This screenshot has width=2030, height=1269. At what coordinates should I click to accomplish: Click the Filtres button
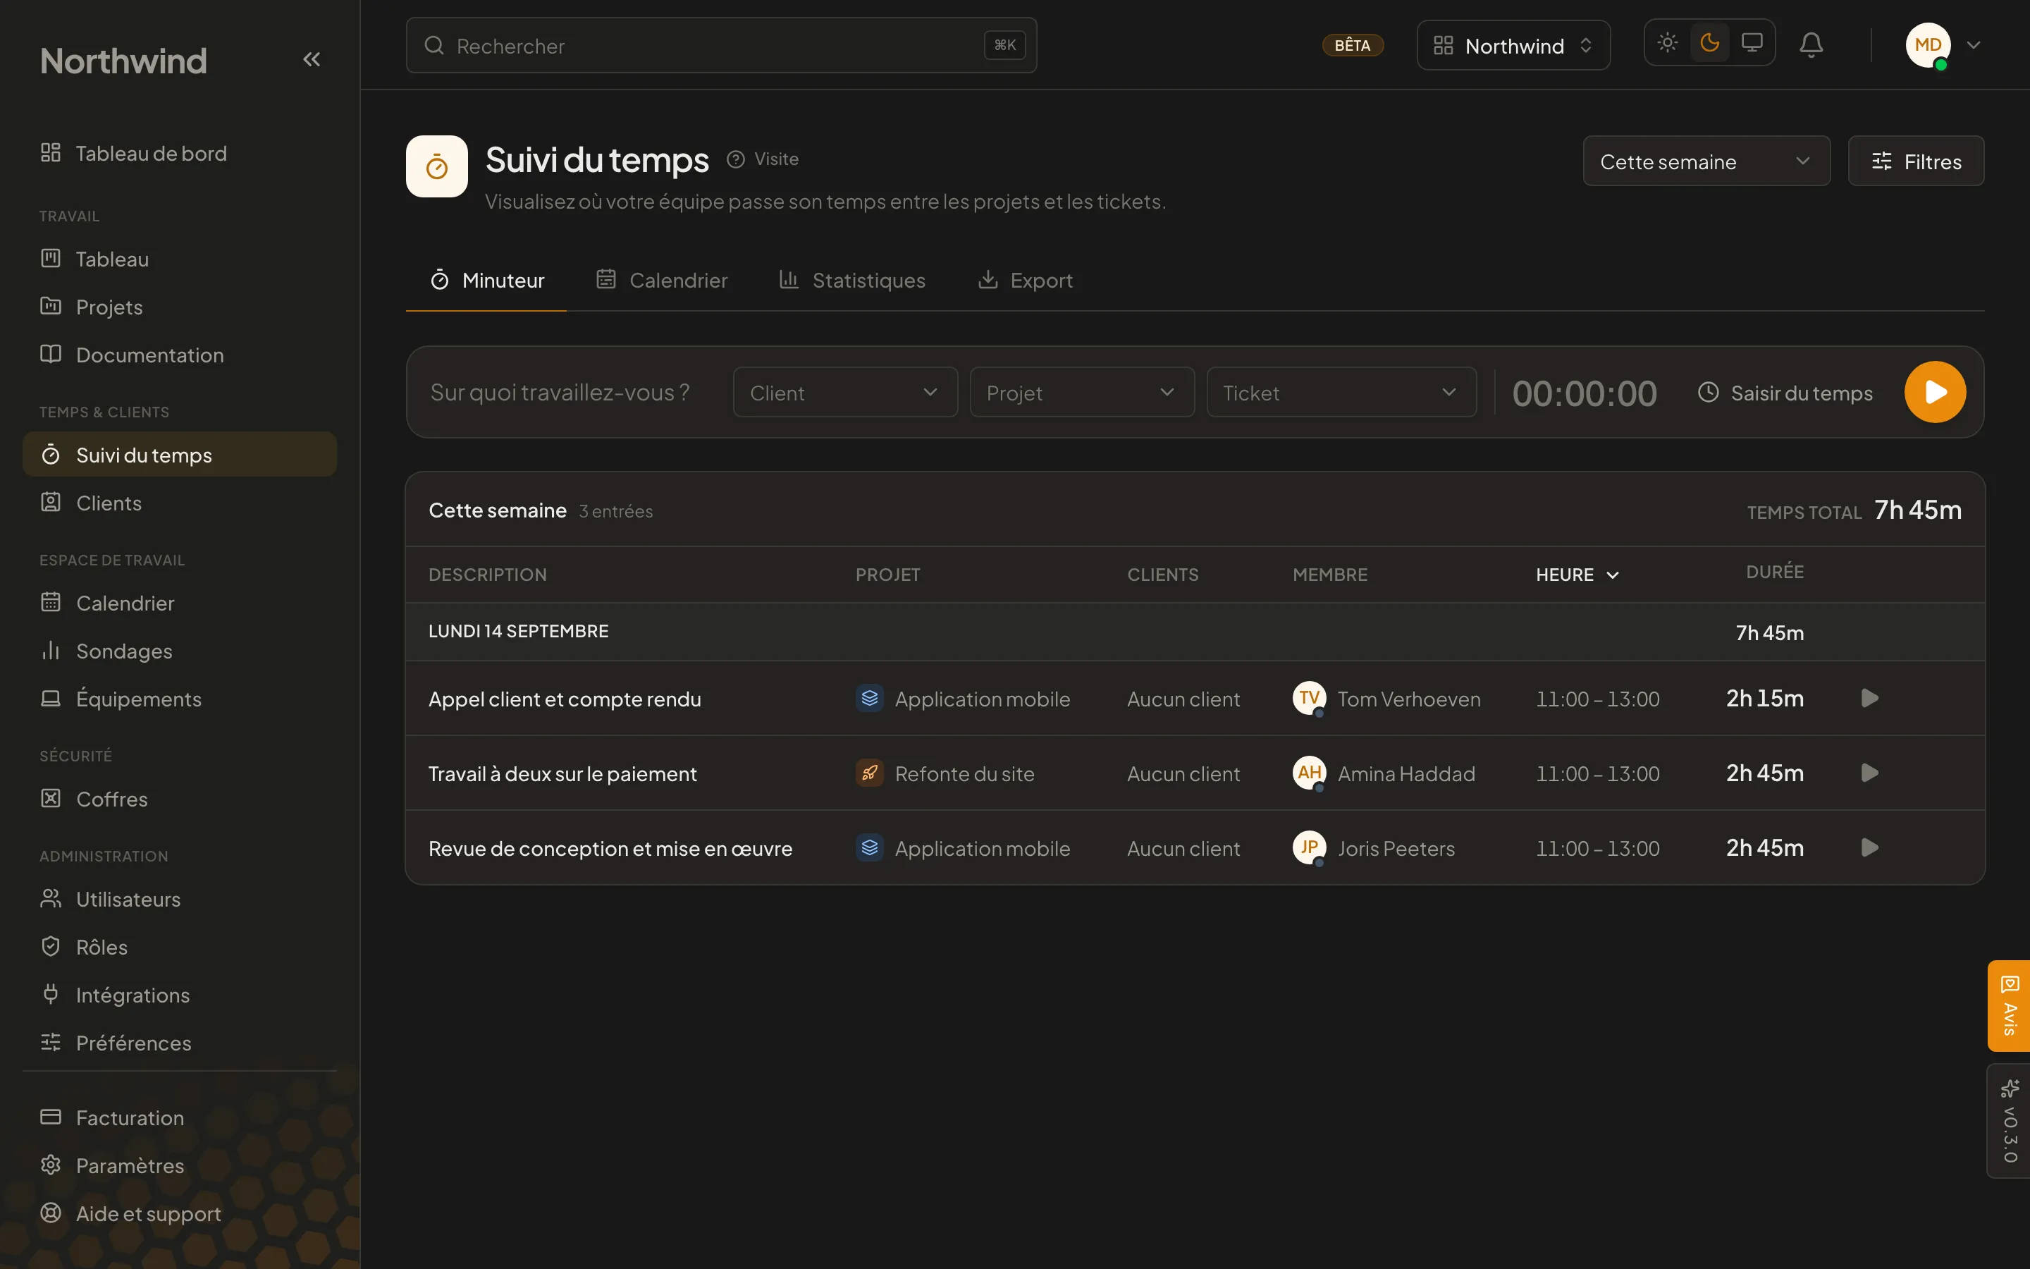(1916, 161)
